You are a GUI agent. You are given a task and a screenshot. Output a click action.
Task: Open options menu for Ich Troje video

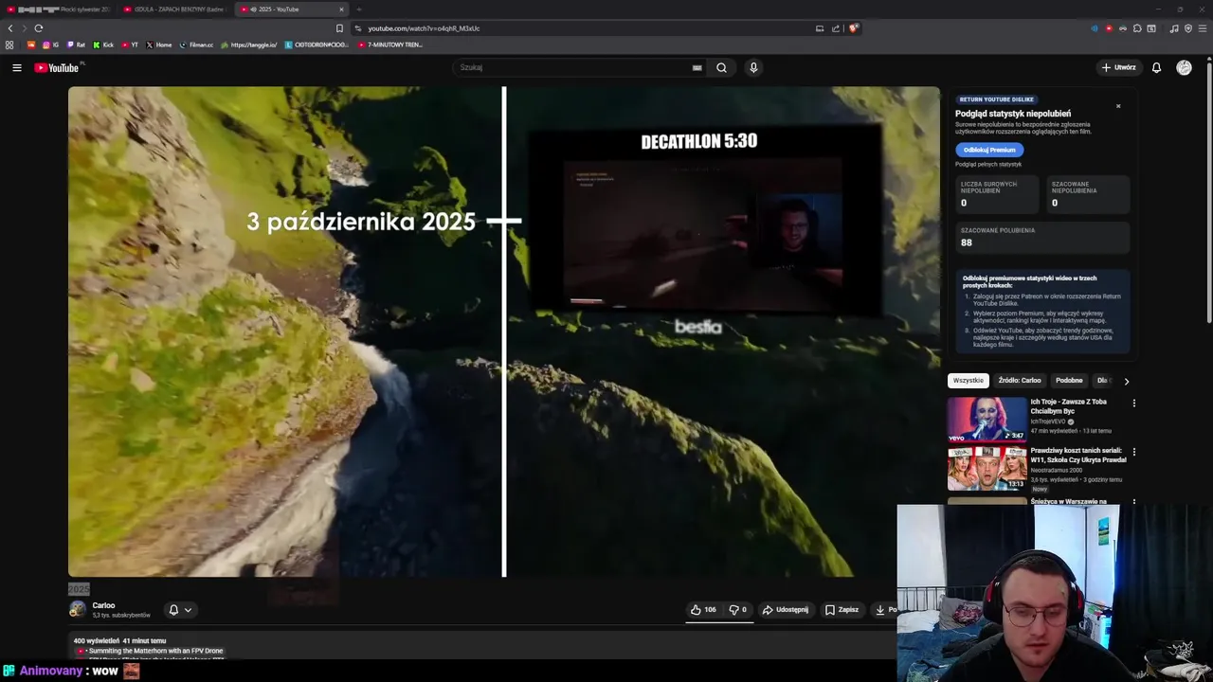[x=1133, y=404]
